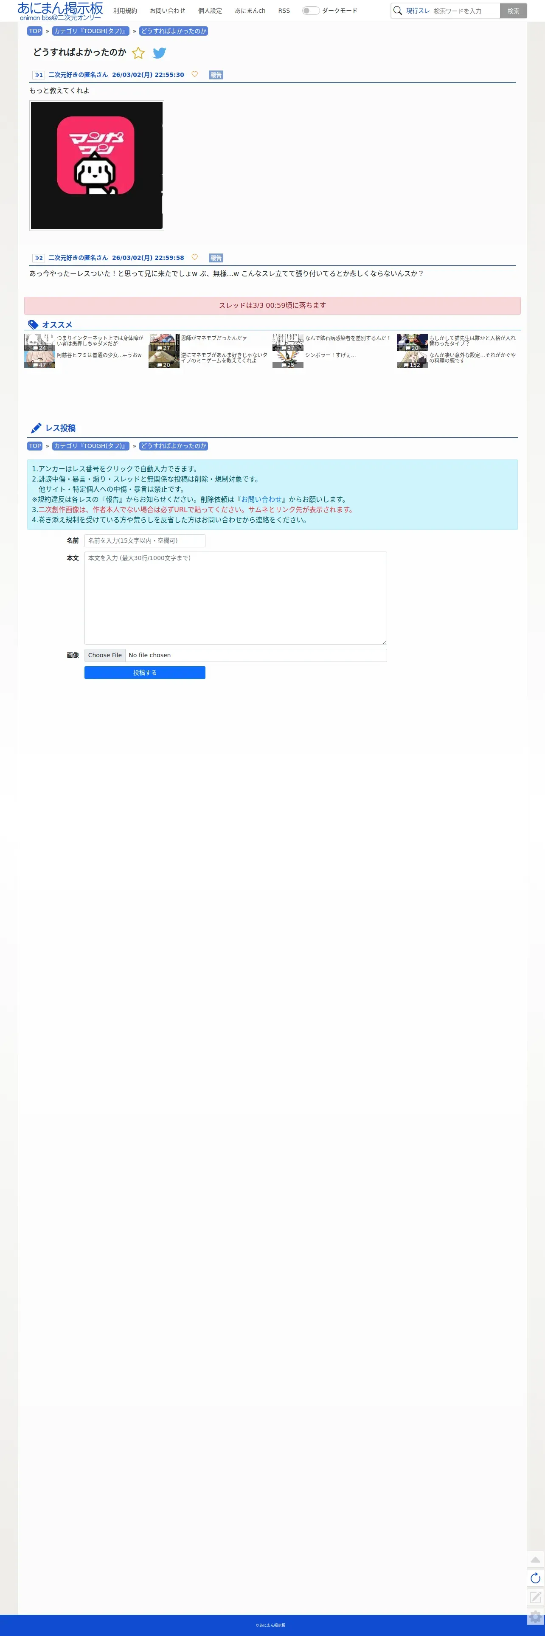
Task: Share the thread via the Twitter bird icon
Action: pyautogui.click(x=160, y=53)
